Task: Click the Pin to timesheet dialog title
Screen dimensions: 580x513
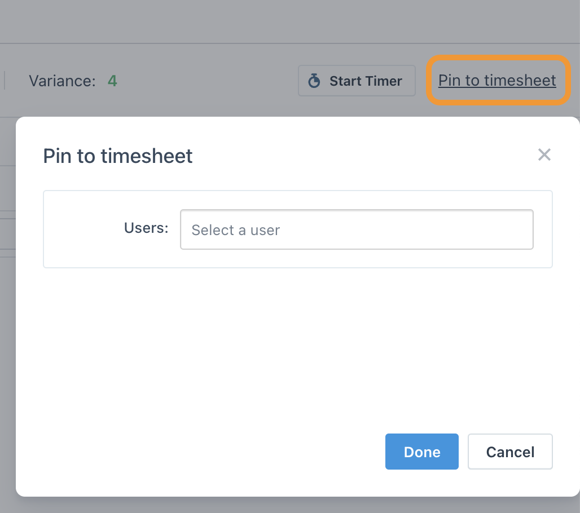Action: (117, 156)
